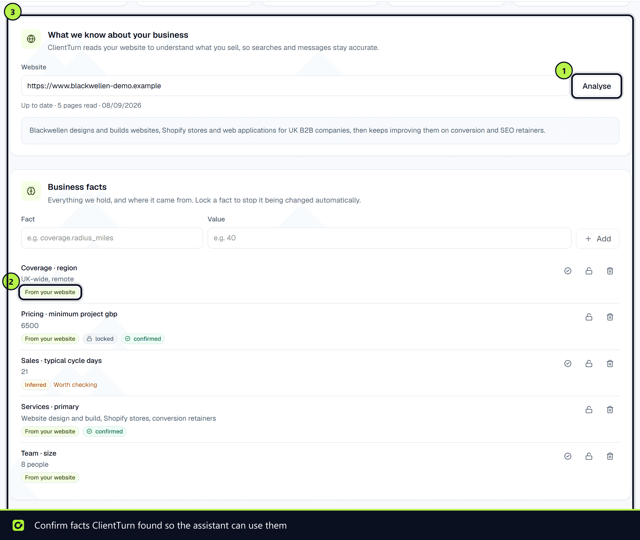Click the brain icon beside Business facts

tap(31, 191)
